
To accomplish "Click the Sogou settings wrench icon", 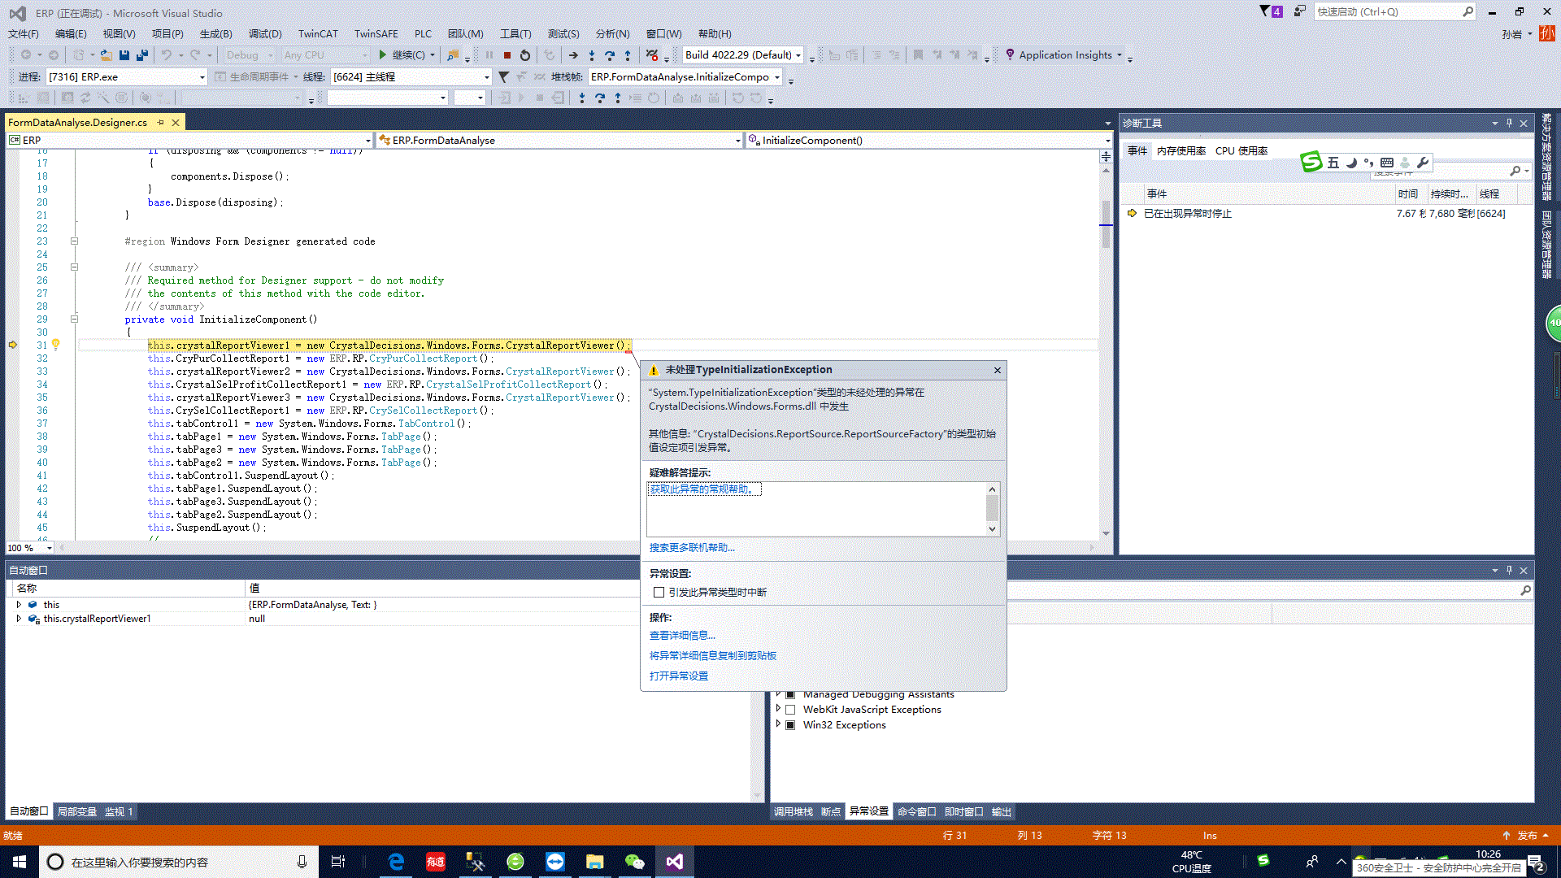I will point(1423,163).
